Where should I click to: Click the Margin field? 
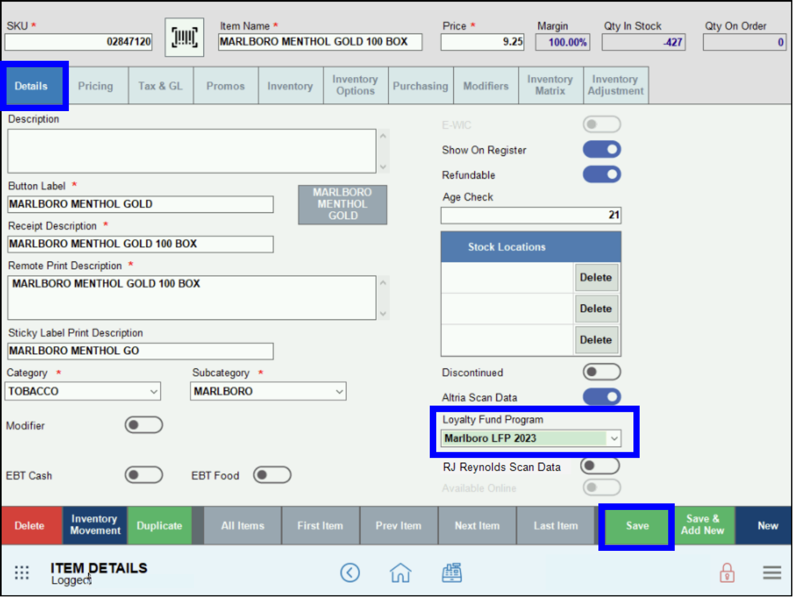point(563,42)
